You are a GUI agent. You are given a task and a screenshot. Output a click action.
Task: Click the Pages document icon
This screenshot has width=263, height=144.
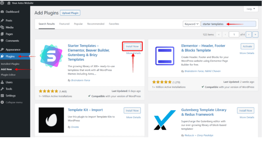coord(2,34)
